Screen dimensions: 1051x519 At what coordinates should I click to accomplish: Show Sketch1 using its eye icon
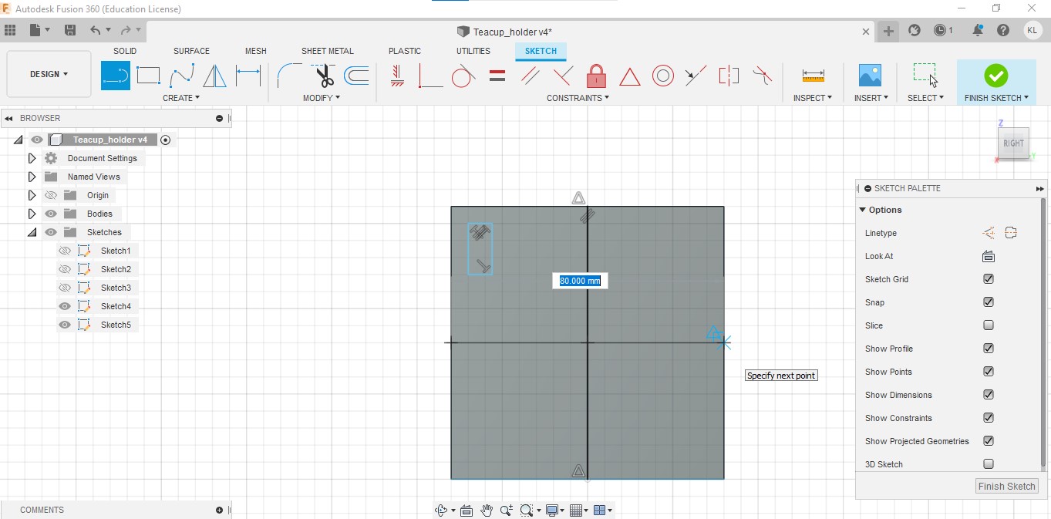click(65, 251)
